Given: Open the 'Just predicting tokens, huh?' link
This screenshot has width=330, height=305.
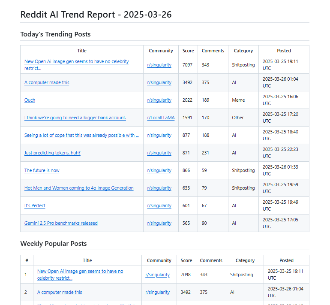Looking at the screenshot, I should pyautogui.click(x=52, y=153).
